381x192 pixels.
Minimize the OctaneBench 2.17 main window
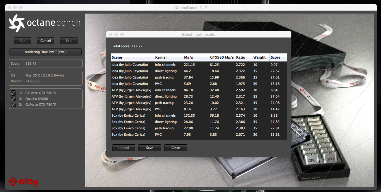[15, 7]
